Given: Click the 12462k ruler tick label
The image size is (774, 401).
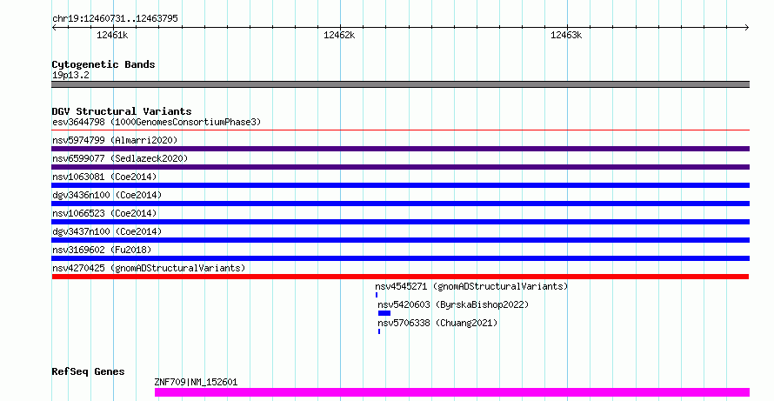Looking at the screenshot, I should click(339, 35).
